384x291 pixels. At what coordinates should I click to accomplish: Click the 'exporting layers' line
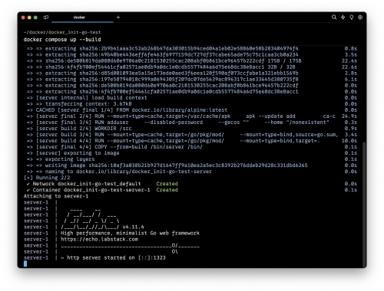point(61,159)
